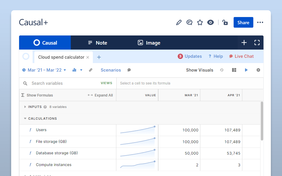Open page restrictions lock icon
Screen dimensions: 282x176
pyautogui.click(x=225, y=23)
